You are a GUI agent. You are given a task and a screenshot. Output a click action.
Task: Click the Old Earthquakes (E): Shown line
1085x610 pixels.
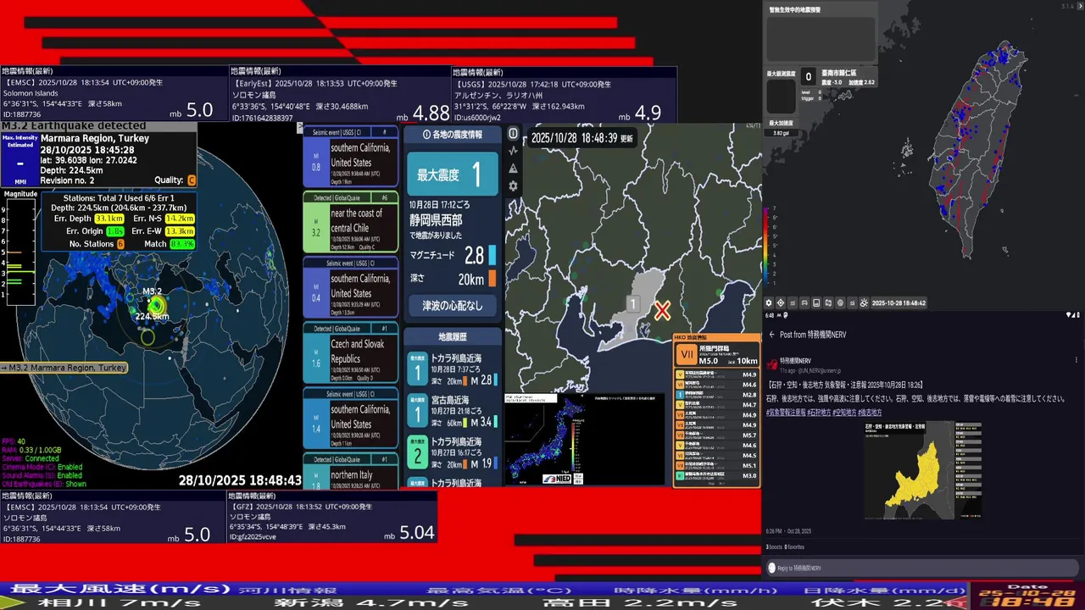[x=44, y=484]
